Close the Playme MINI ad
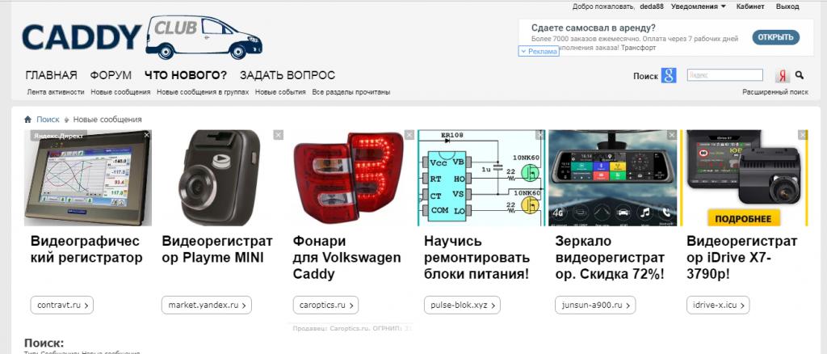 tap(279, 135)
